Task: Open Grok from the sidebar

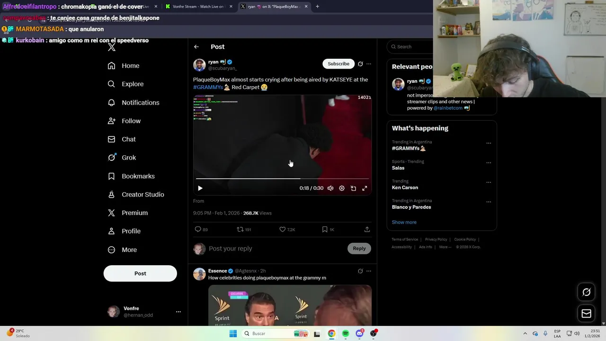Action: [122, 158]
